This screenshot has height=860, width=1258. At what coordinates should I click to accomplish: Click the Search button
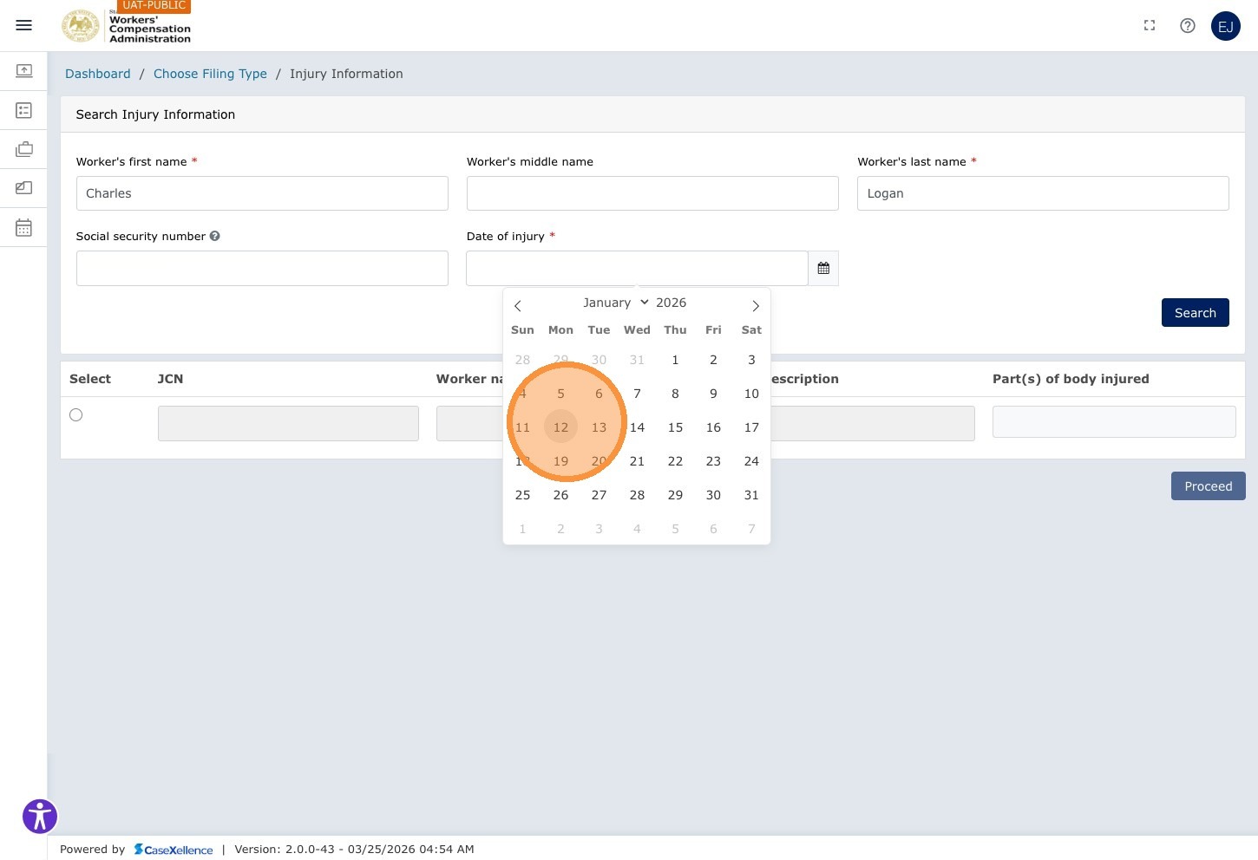[x=1196, y=313]
